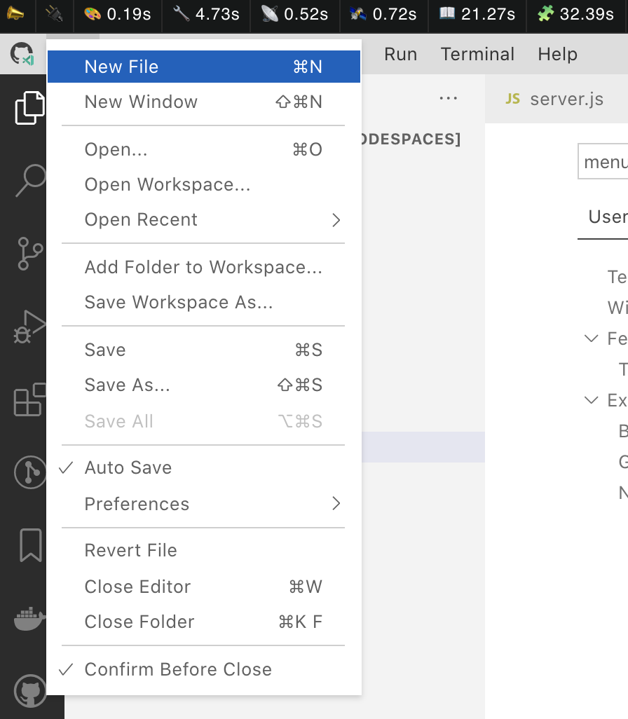Open the Terminal menu
The image size is (628, 719).
[477, 54]
